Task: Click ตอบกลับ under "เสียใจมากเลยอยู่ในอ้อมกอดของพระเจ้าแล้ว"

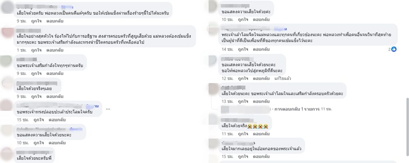Action: [261, 156]
